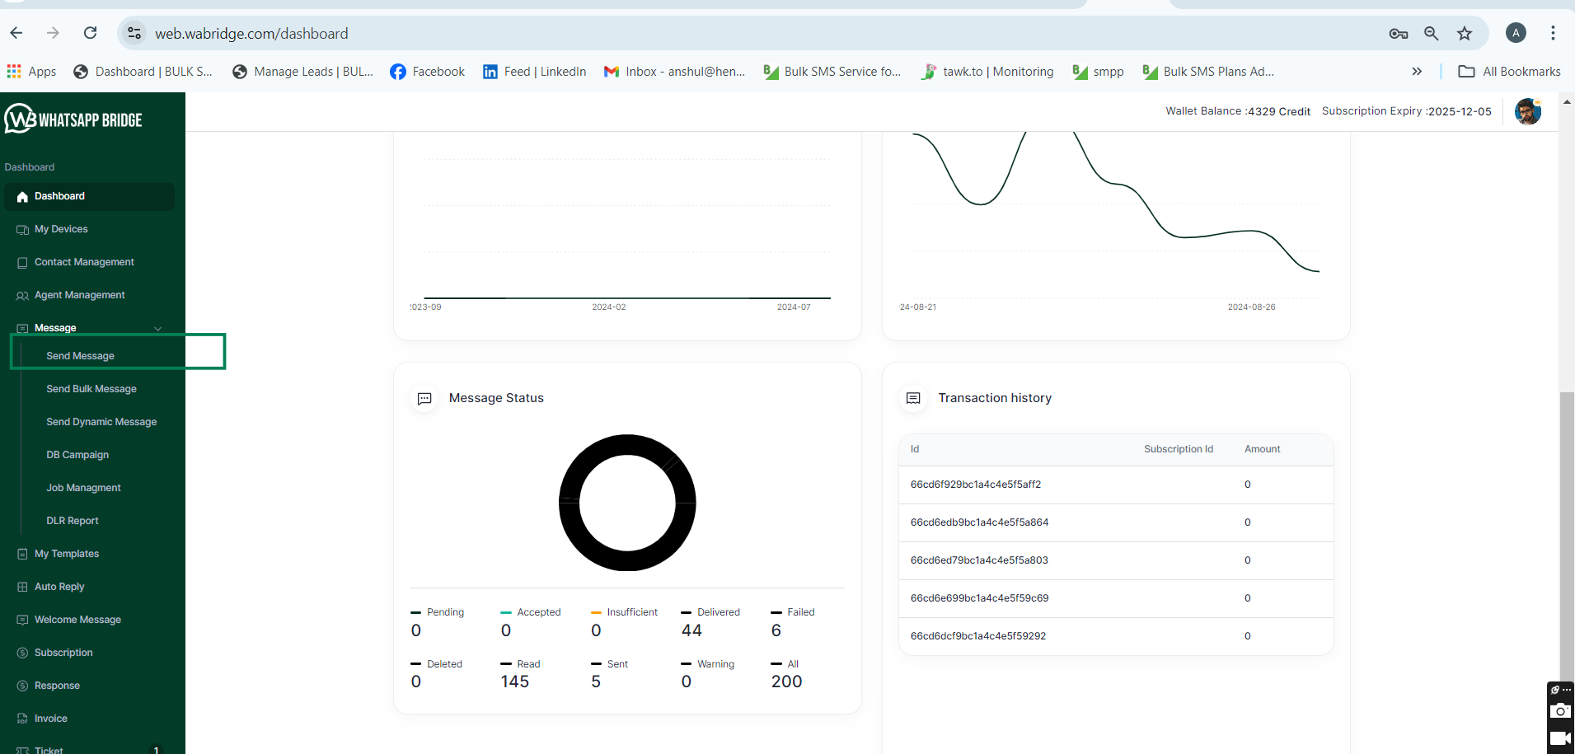Image resolution: width=1575 pixels, height=754 pixels.
Task: Open Job Managment item
Action: click(x=83, y=488)
